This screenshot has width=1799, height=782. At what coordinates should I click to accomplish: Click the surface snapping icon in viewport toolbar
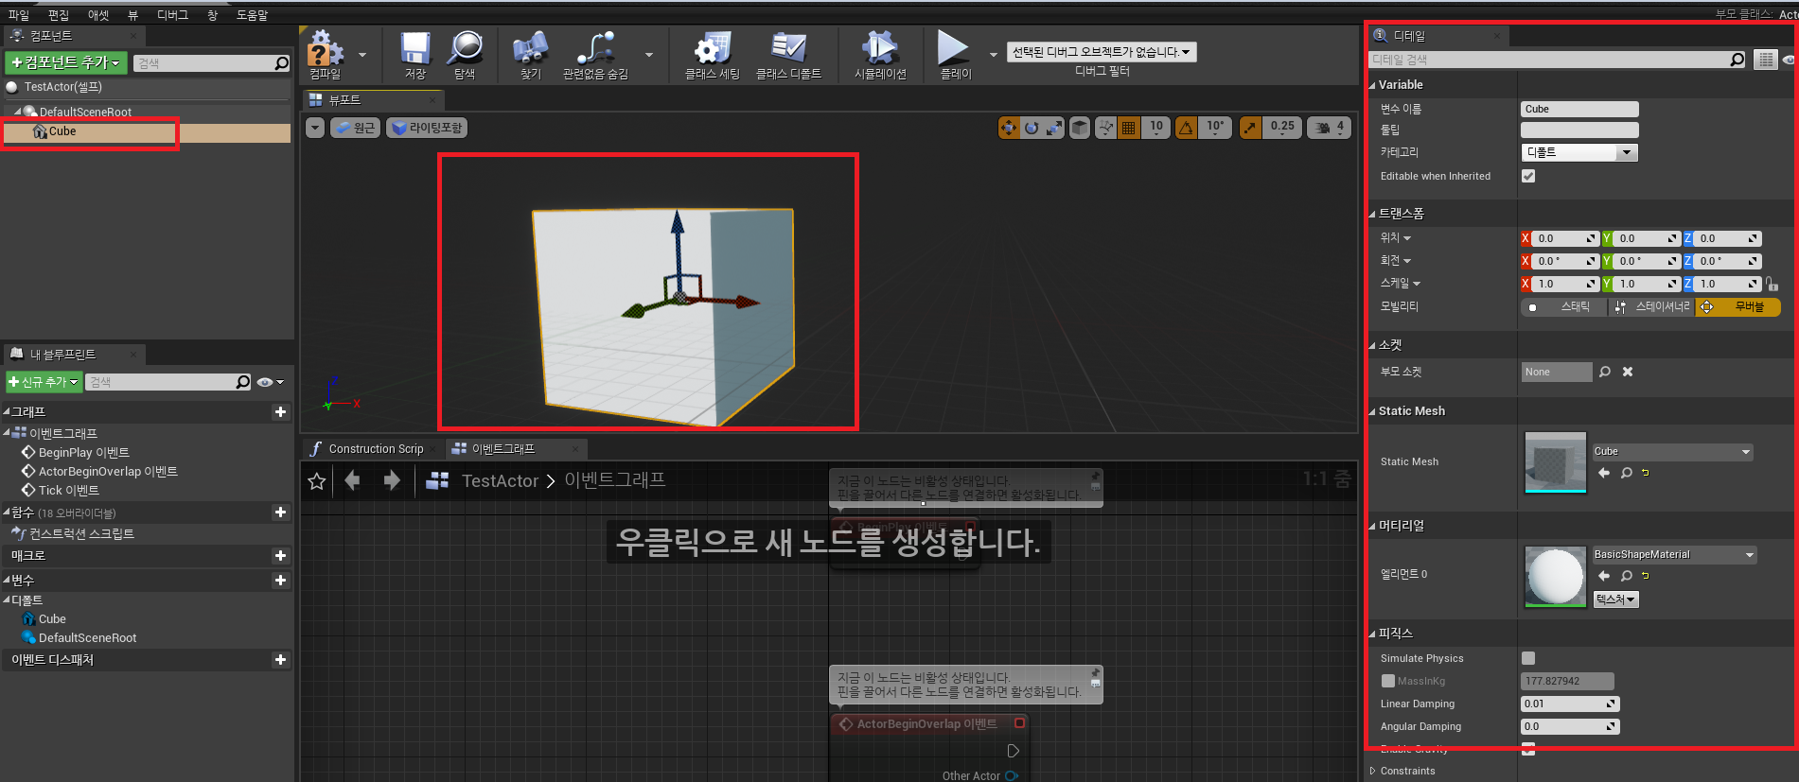(1105, 128)
